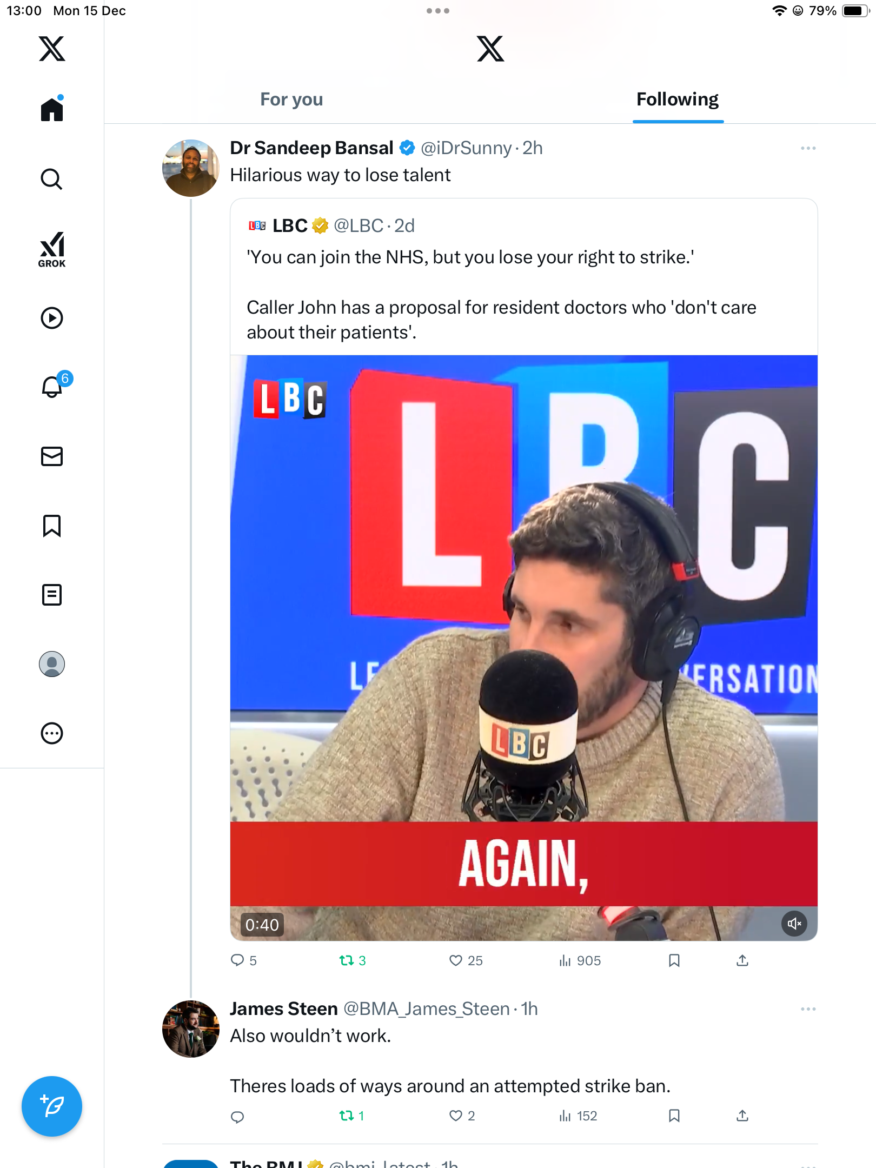Open more options on James Steen's post
Image resolution: width=876 pixels, height=1168 pixels.
point(808,1009)
